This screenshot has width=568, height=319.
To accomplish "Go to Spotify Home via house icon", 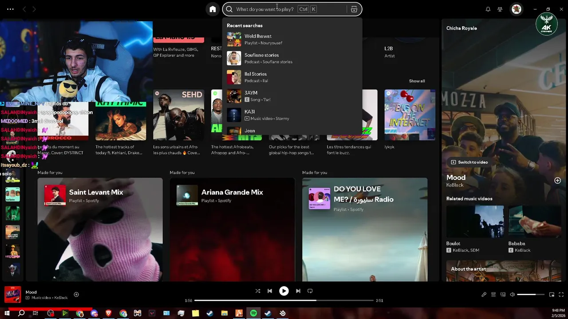I will (213, 9).
